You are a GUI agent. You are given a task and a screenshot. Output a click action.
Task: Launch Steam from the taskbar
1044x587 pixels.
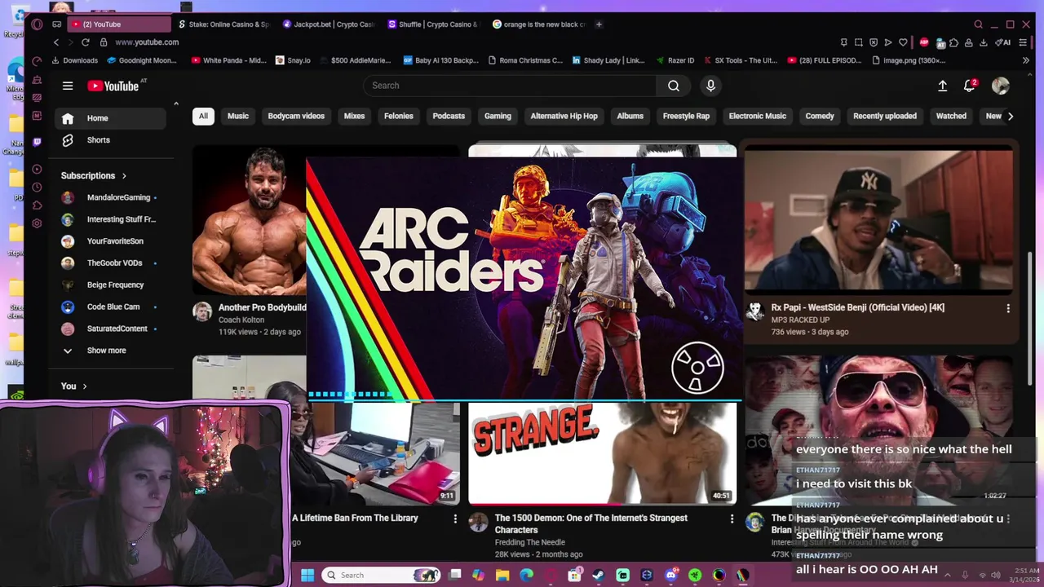[x=599, y=575]
